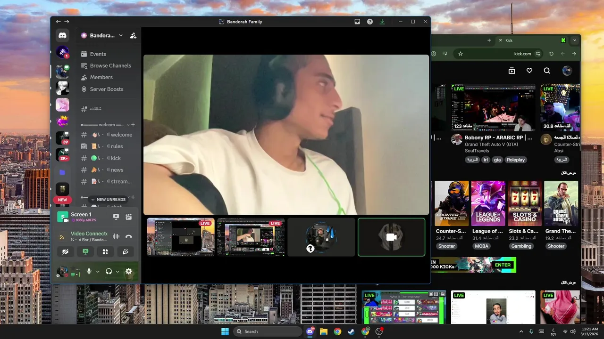The width and height of the screenshot is (604, 339).
Task: Open the clips icon next to Screen 1
Action: click(128, 217)
